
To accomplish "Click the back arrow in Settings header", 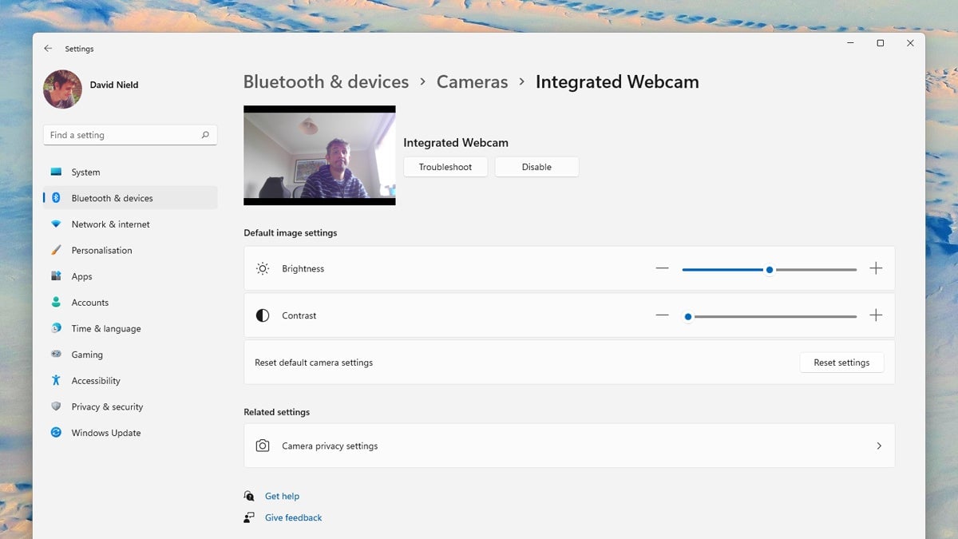I will (48, 49).
